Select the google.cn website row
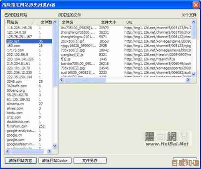 [x=29, y=135]
